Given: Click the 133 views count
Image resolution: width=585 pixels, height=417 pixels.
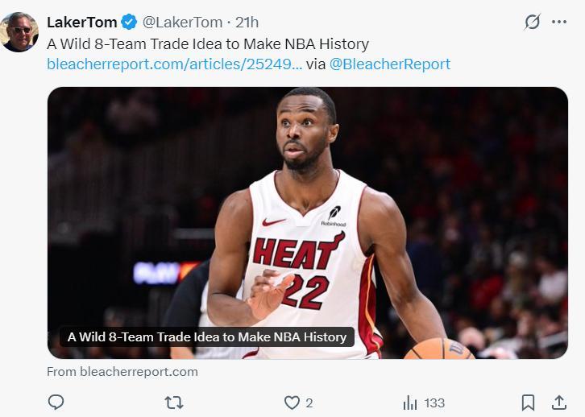Looking at the screenshot, I should click(434, 403).
